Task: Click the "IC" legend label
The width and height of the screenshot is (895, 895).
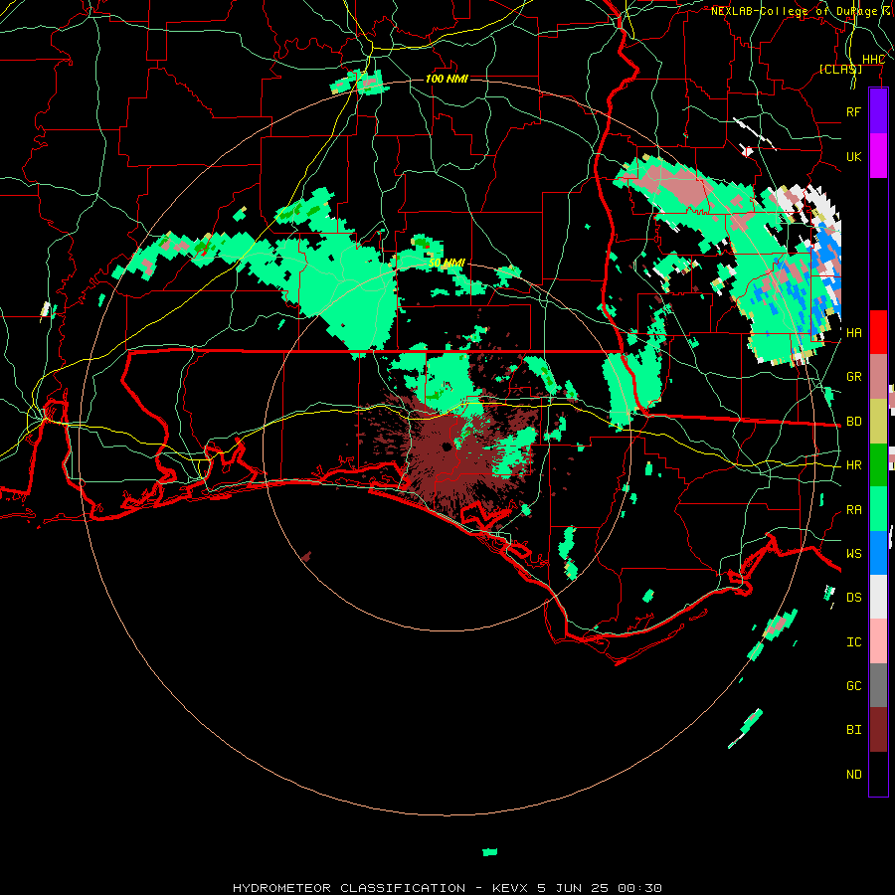Action: coord(853,642)
